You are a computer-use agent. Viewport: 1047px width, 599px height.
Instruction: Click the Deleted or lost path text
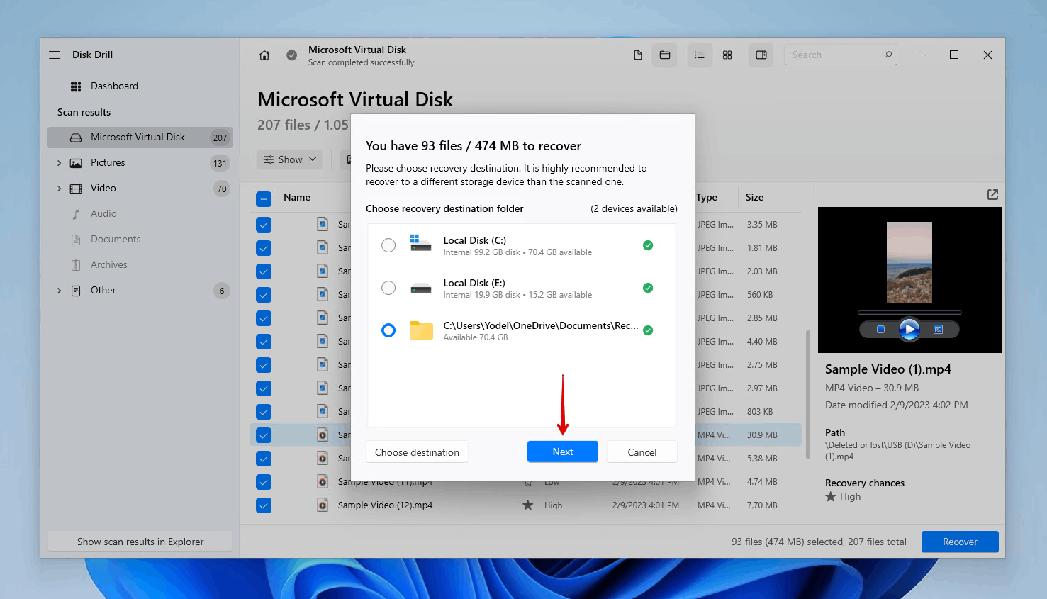(897, 451)
